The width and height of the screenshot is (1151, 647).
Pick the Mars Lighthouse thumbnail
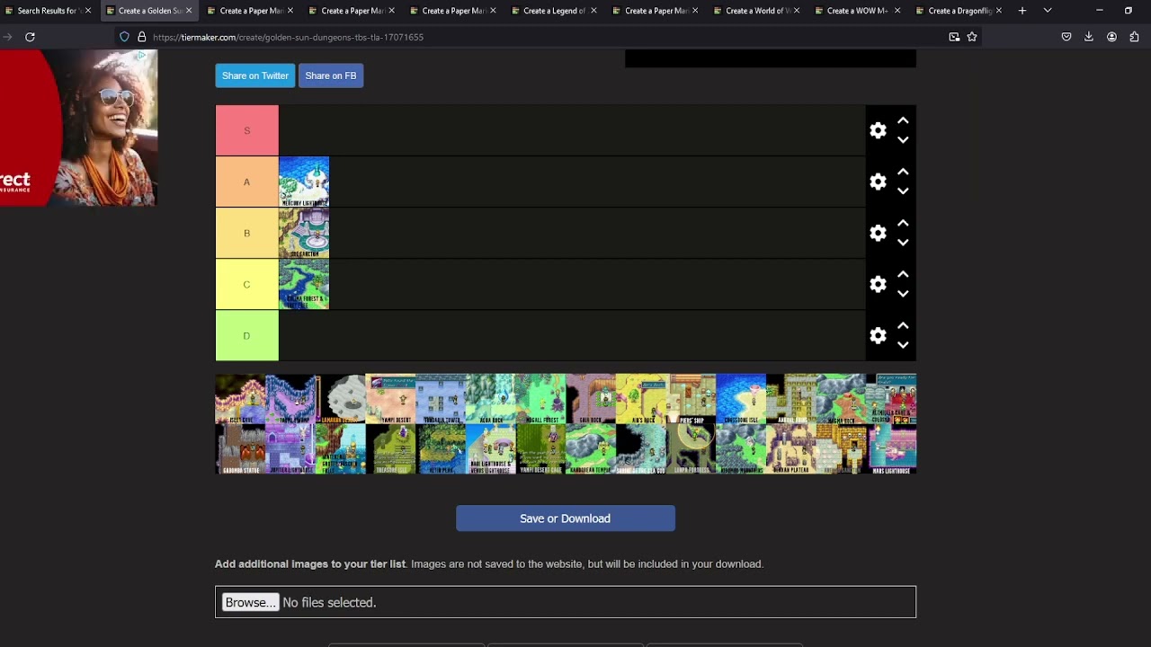pyautogui.click(x=892, y=449)
